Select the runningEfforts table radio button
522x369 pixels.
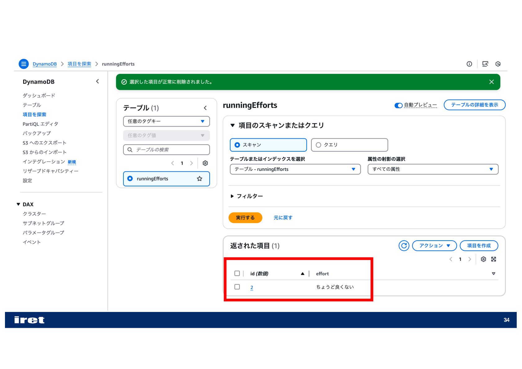(130, 179)
